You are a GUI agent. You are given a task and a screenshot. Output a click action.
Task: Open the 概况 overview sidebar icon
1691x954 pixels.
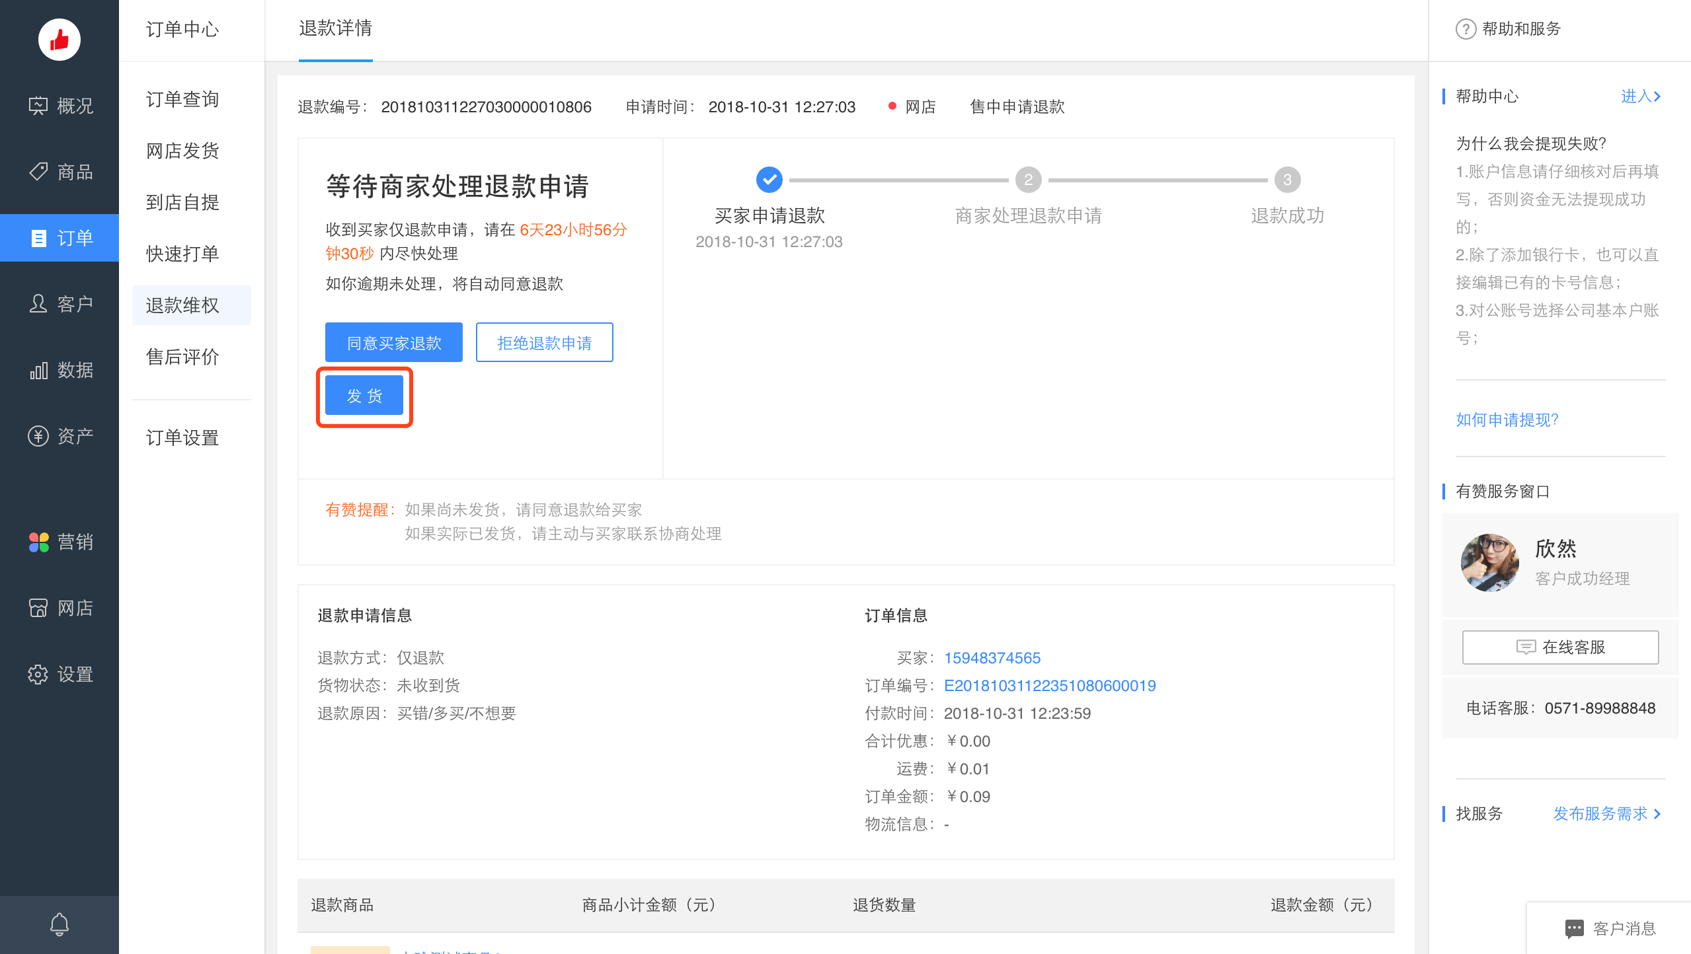(59, 106)
